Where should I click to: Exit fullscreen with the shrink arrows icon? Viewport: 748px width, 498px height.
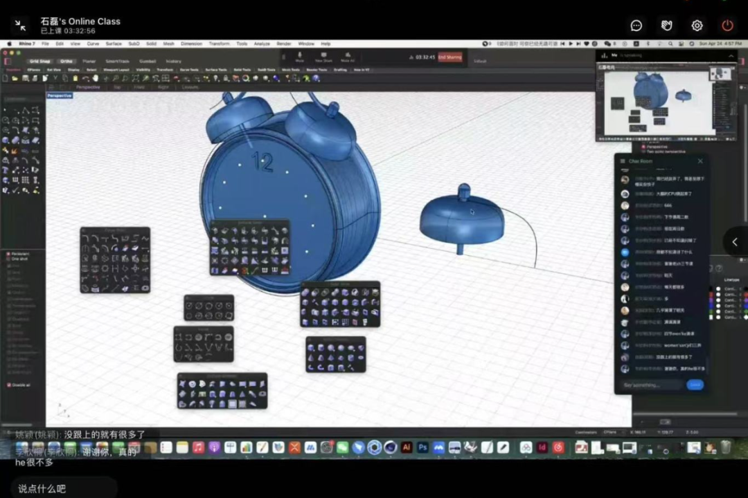pyautogui.click(x=20, y=26)
